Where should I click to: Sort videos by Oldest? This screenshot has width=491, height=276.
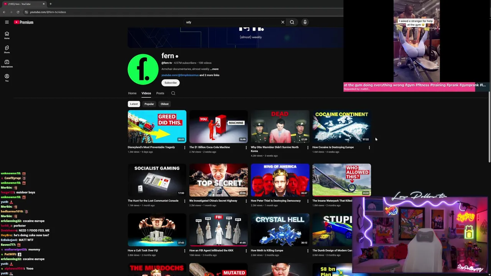pos(165,104)
